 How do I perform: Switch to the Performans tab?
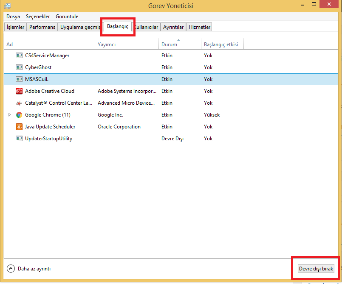(42, 27)
